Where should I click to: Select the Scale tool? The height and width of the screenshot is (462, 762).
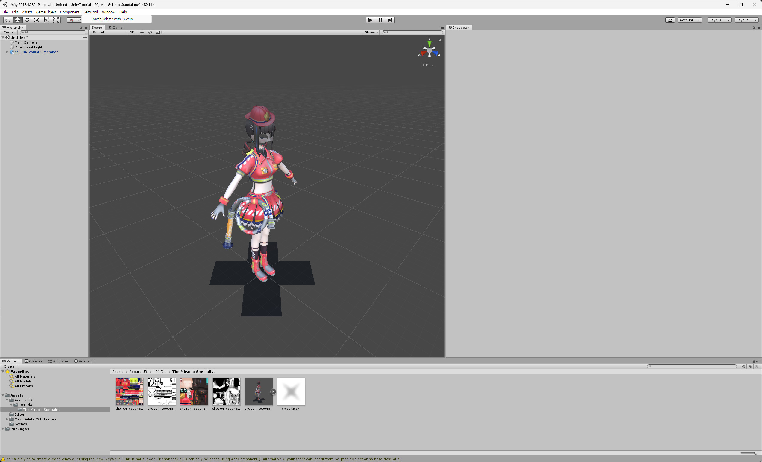[x=37, y=20]
